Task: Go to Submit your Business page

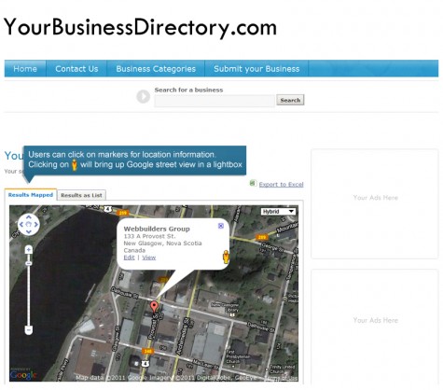Action: tap(256, 69)
